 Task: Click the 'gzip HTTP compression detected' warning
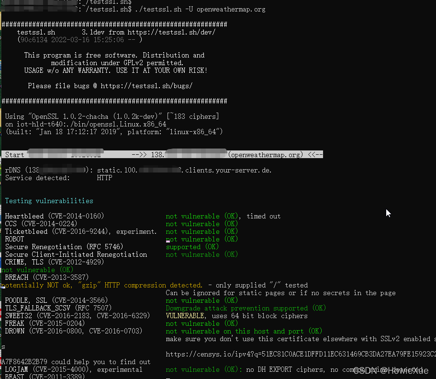[101, 285]
